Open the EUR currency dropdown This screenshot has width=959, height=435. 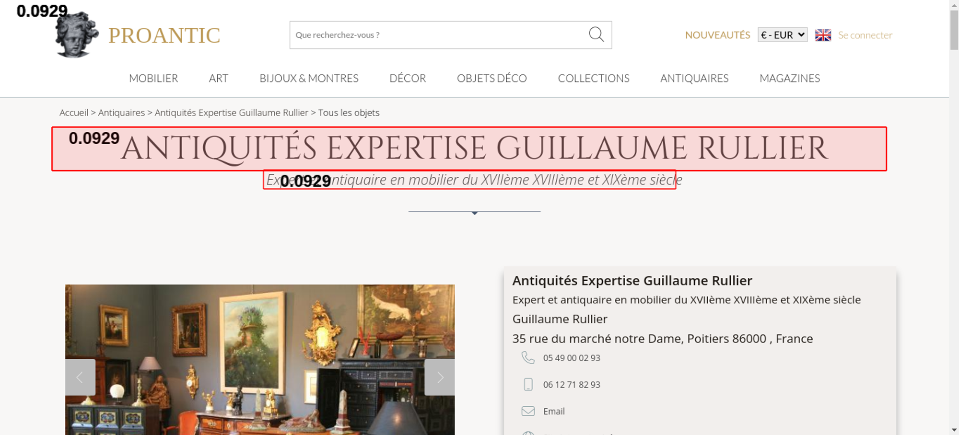[x=782, y=35]
